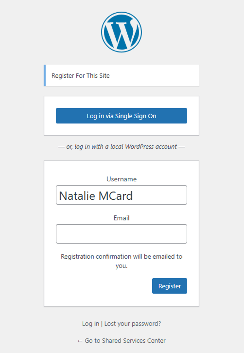
Task: Click the blue accent bar on notice
Action: click(x=45, y=75)
